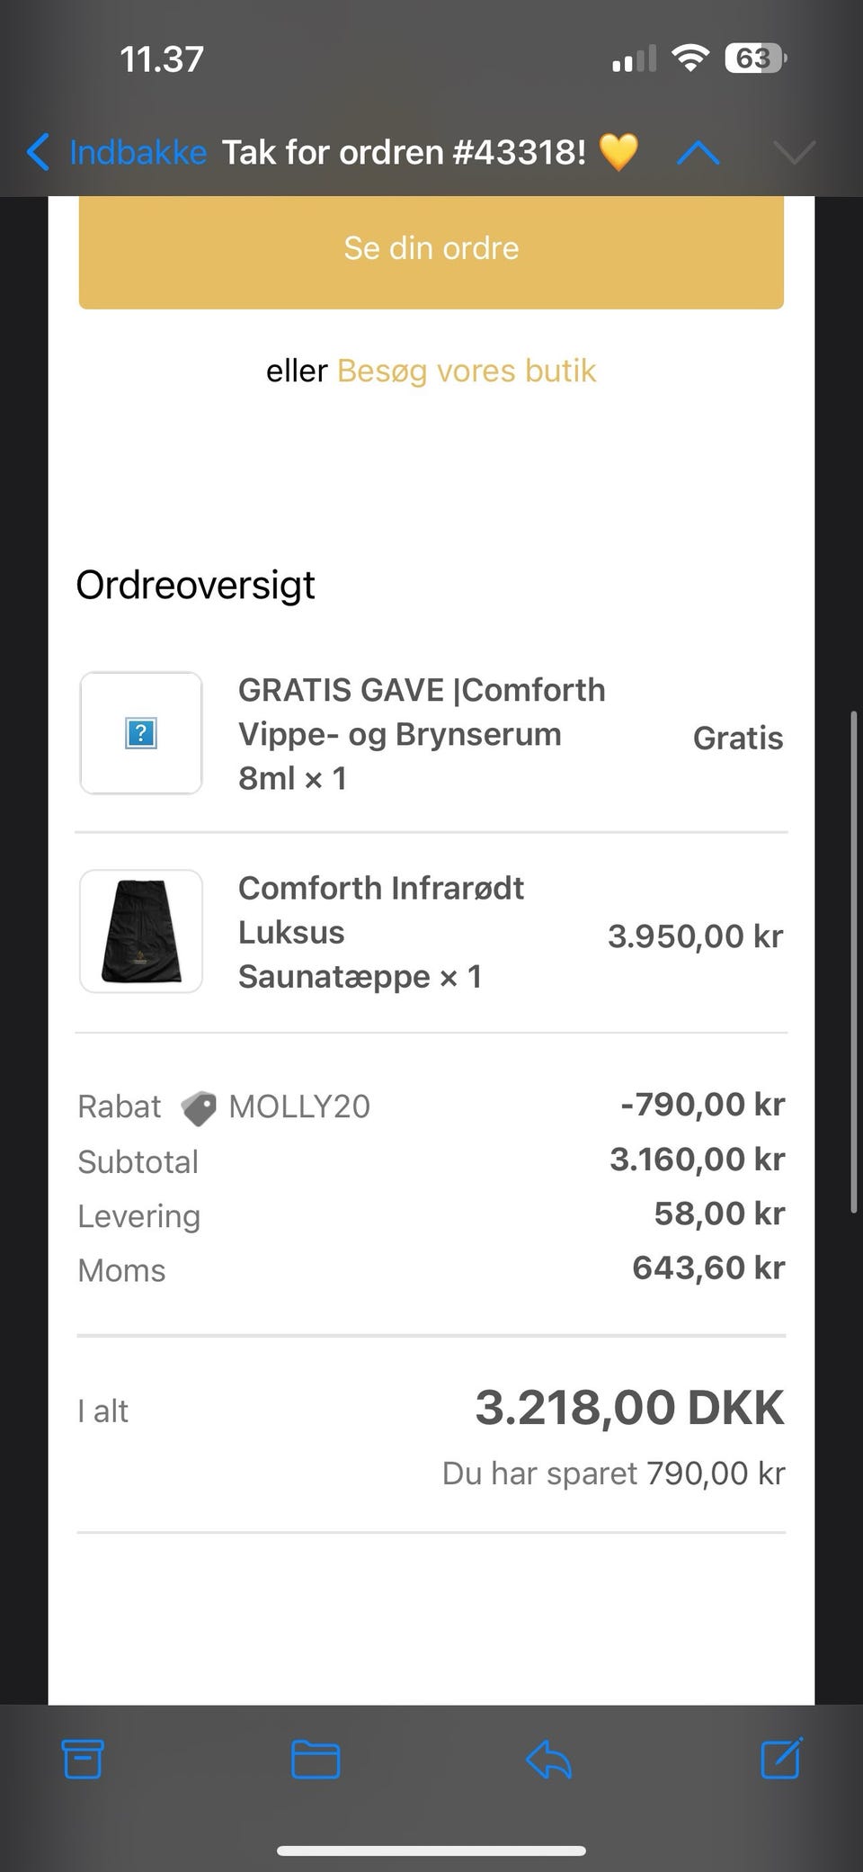Screen dimensions: 863x1872
Task: Compose a new message with the pencil icon
Action: (781, 1758)
